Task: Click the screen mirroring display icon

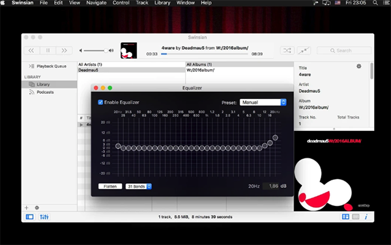Action: 326,3
